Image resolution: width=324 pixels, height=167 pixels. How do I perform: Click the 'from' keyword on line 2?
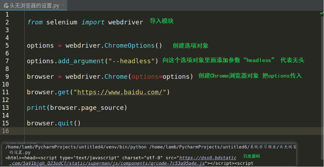tap(35, 22)
